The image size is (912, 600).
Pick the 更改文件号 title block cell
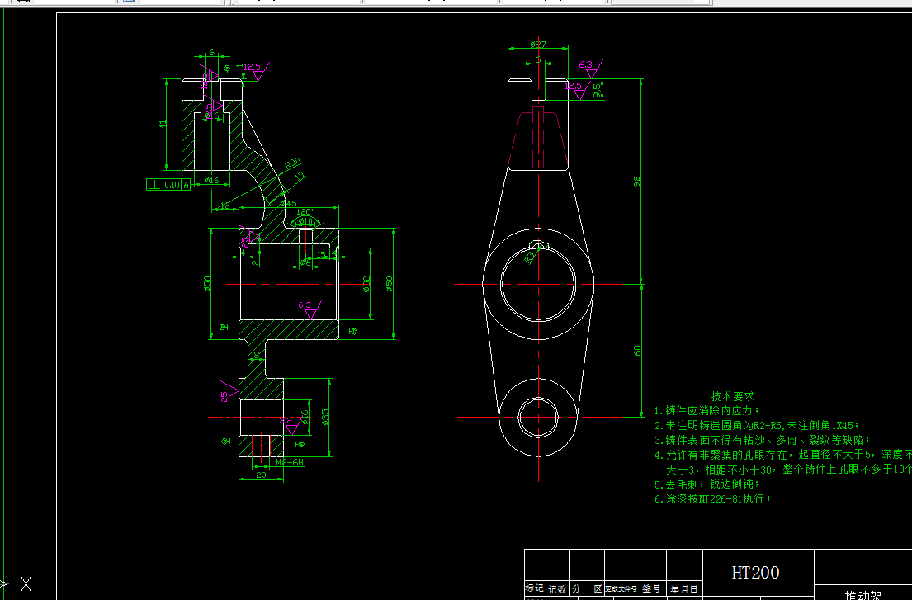click(621, 589)
